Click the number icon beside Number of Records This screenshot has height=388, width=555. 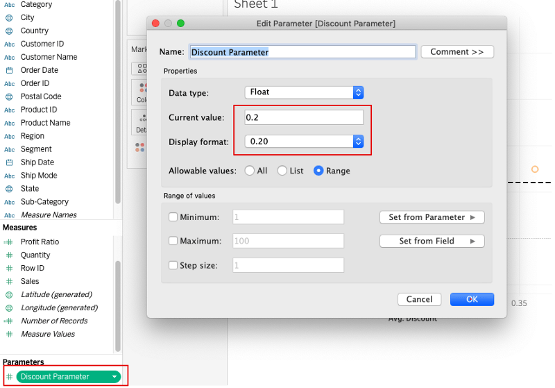[8, 321]
